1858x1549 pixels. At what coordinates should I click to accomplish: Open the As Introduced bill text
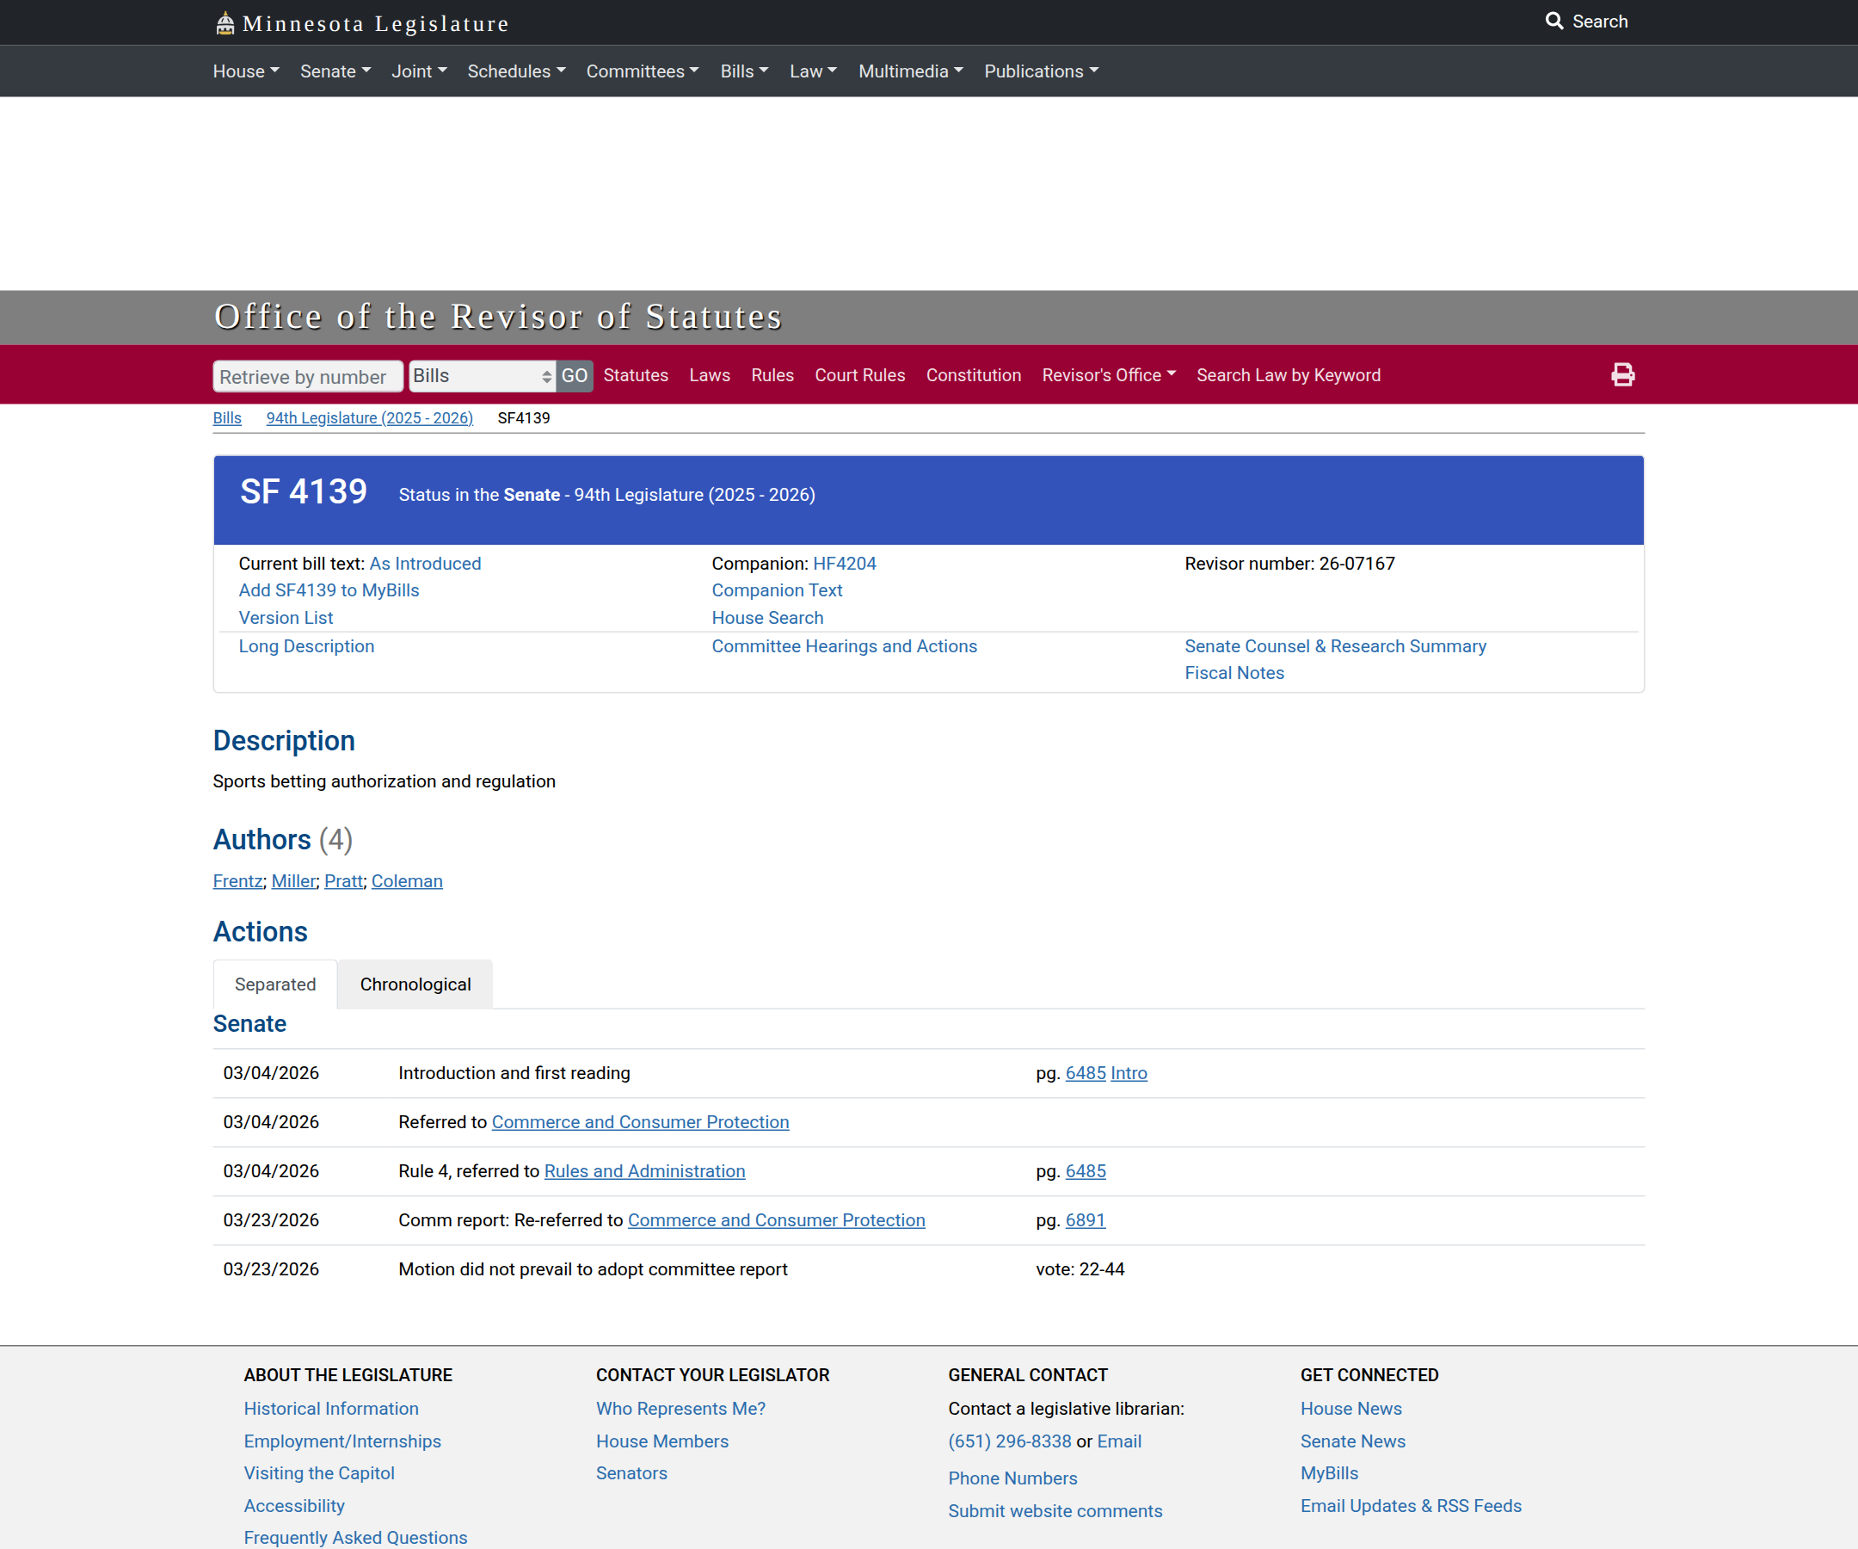click(425, 563)
